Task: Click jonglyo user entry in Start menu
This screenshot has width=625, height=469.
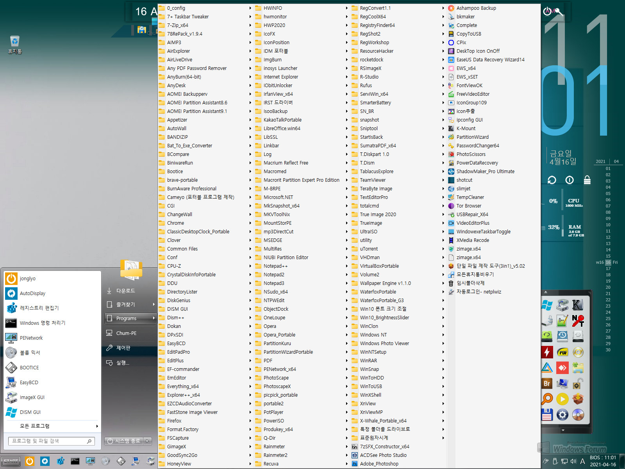Action: [x=52, y=279]
